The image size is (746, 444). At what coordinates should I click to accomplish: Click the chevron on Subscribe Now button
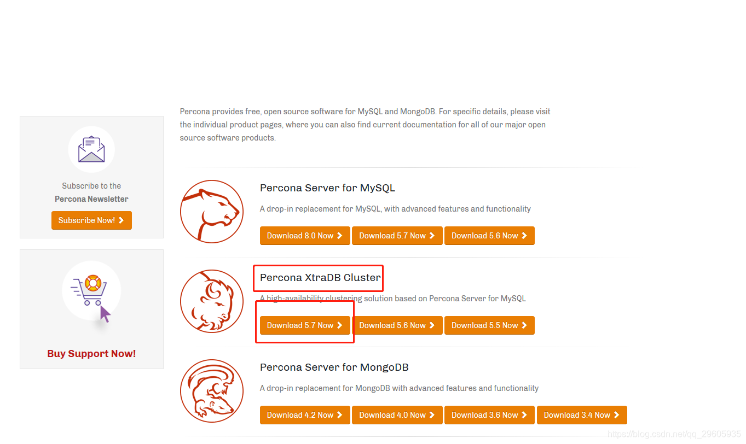pos(121,220)
